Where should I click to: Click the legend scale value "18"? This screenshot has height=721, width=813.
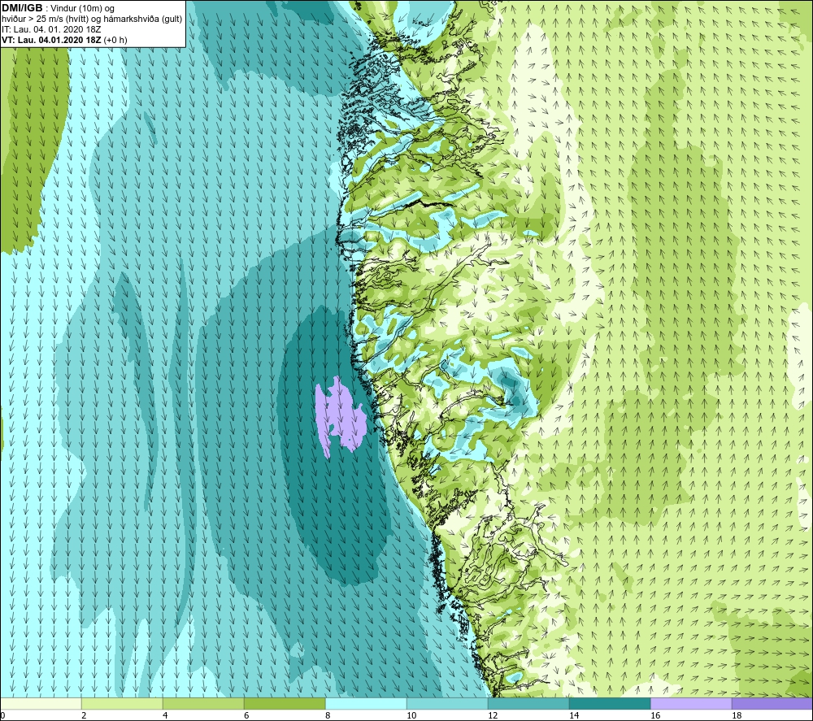pos(737,716)
